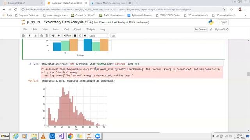Open Zoom from taskbar
Viewport: 250px width, 140px height.
tap(98, 136)
